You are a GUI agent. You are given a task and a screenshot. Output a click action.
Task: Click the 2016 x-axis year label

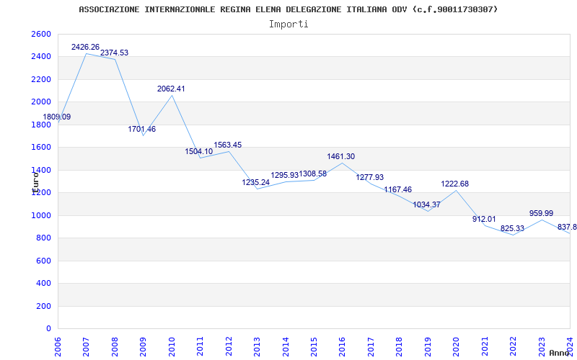tap(342, 347)
